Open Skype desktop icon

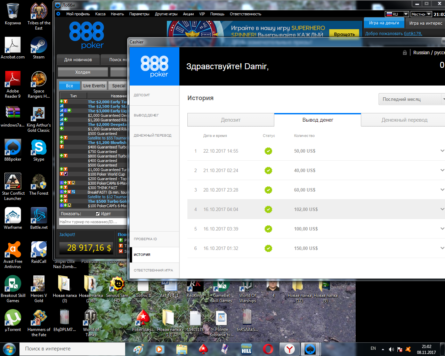tap(39, 150)
